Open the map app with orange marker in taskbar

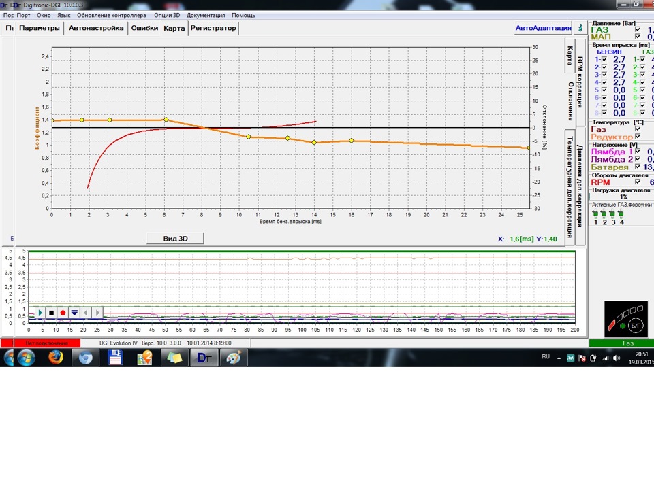(144, 358)
